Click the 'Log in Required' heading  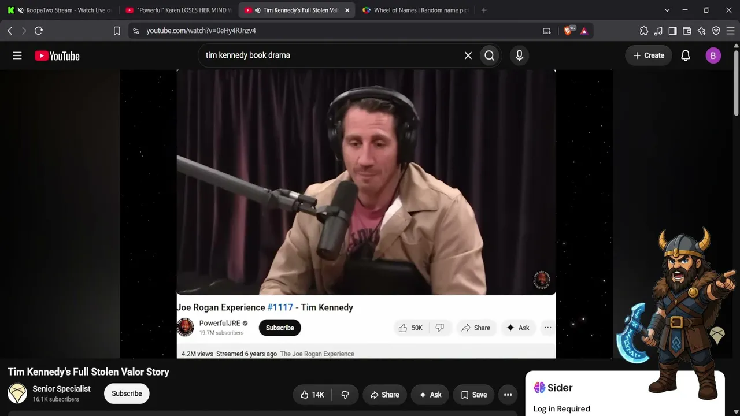[x=562, y=409]
